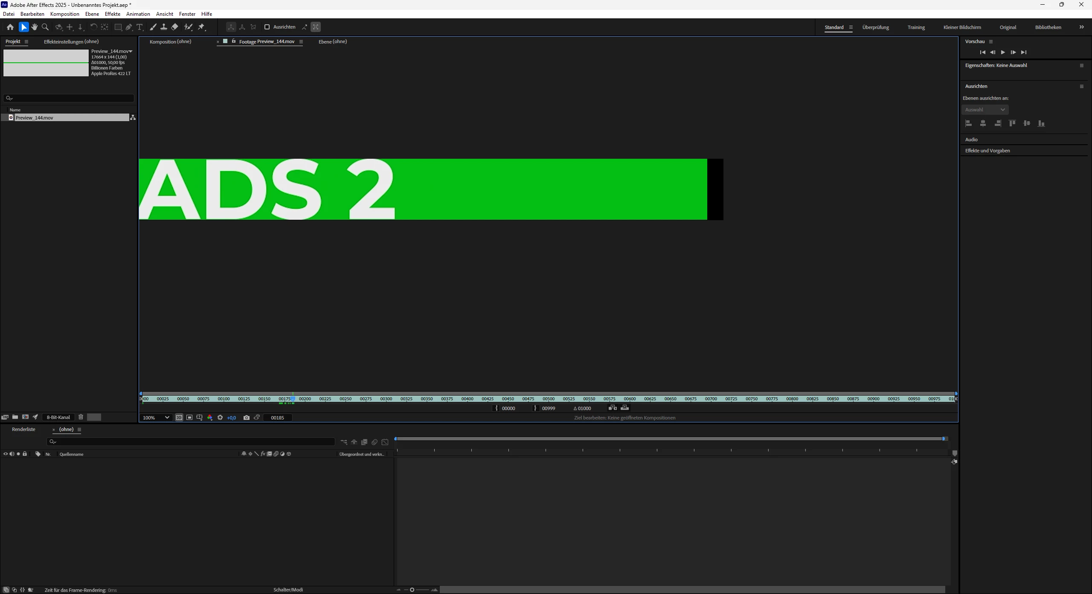Select the Pen tool
This screenshot has height=594, width=1092.
coord(129,27)
